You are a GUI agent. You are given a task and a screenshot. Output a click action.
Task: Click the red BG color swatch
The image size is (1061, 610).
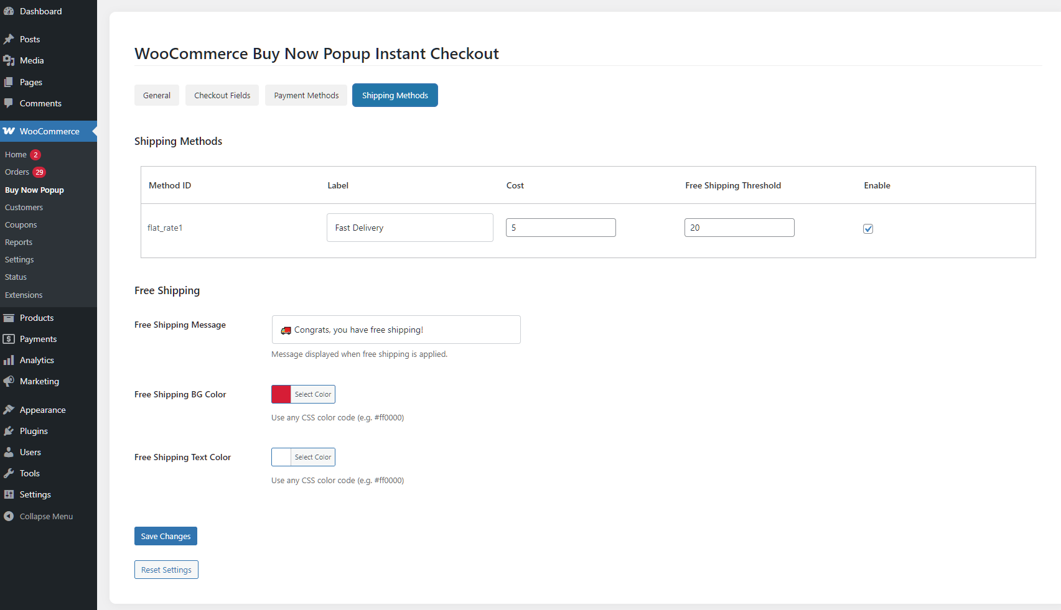tap(281, 394)
